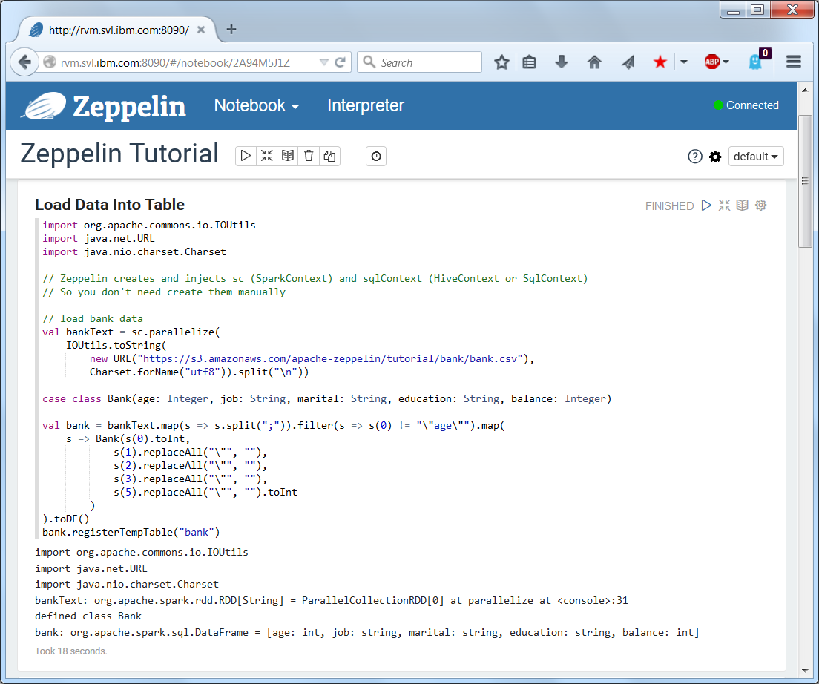Screen dimensions: 819x684
Task: Click the 'import java.net.URL' code line
Action: coord(98,239)
